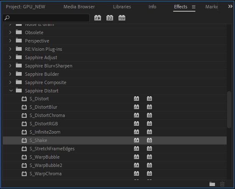
Task: Click the S_Distort effect icon
Action: (24, 99)
